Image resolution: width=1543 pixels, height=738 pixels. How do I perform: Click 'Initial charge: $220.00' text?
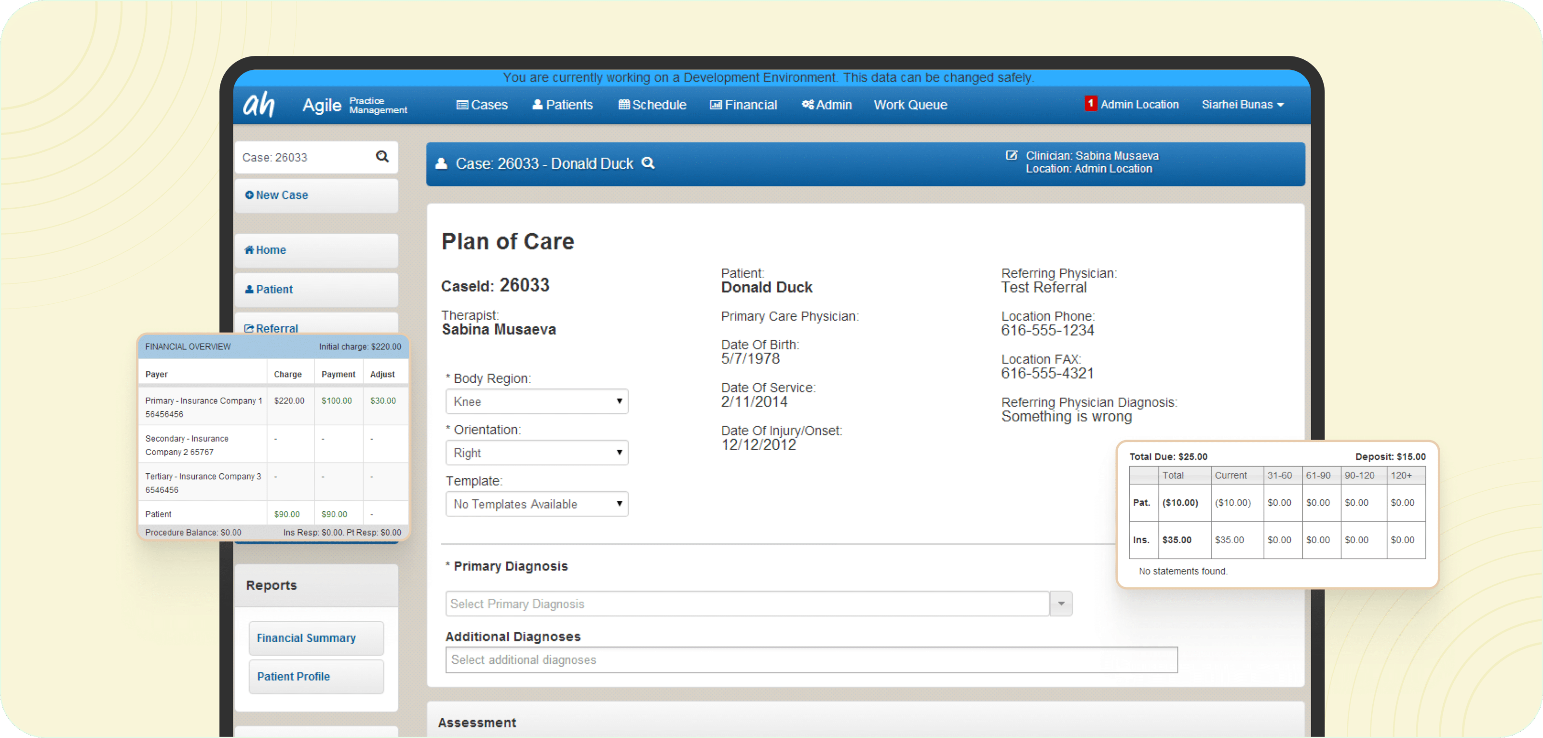pos(360,346)
